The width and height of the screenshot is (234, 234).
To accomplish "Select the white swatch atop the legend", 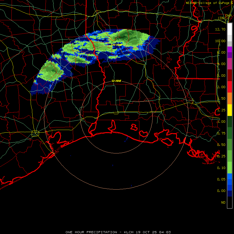I will pos(230,29).
